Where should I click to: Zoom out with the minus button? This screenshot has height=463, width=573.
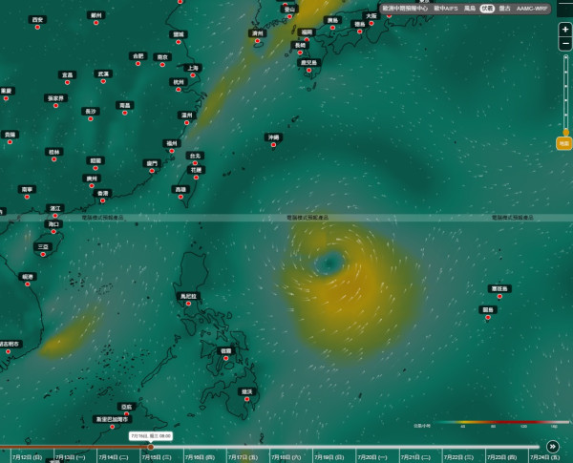pos(565,44)
